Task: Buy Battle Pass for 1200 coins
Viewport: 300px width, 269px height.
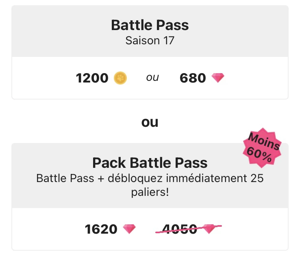Action: click(101, 78)
